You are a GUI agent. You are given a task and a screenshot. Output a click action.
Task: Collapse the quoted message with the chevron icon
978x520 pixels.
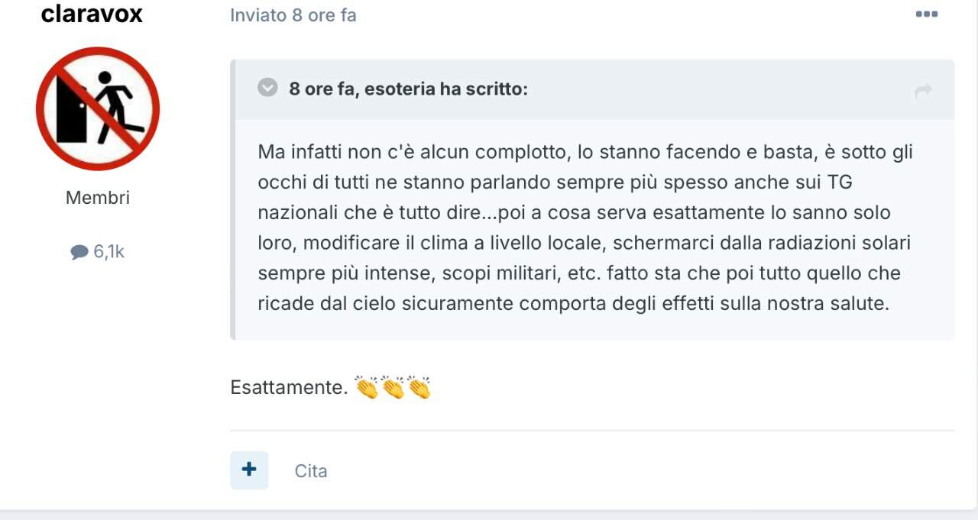pos(267,88)
